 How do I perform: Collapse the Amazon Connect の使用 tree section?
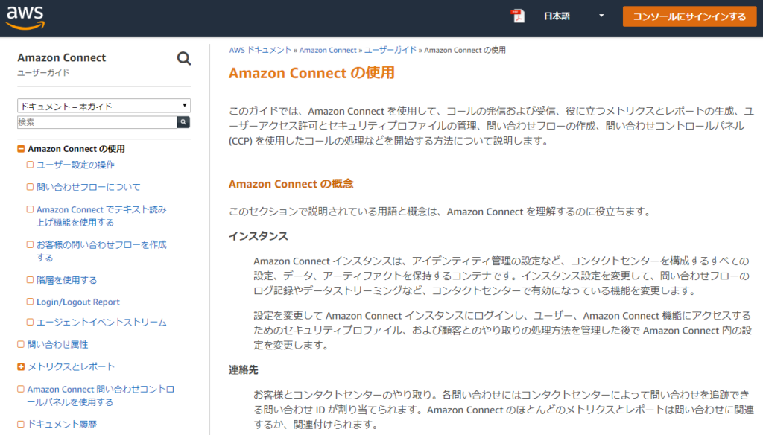point(21,149)
